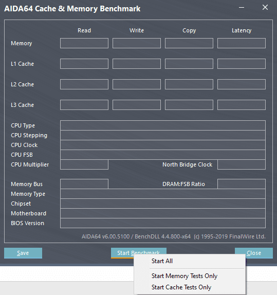
Task: Click the Write column header
Action: (137, 30)
